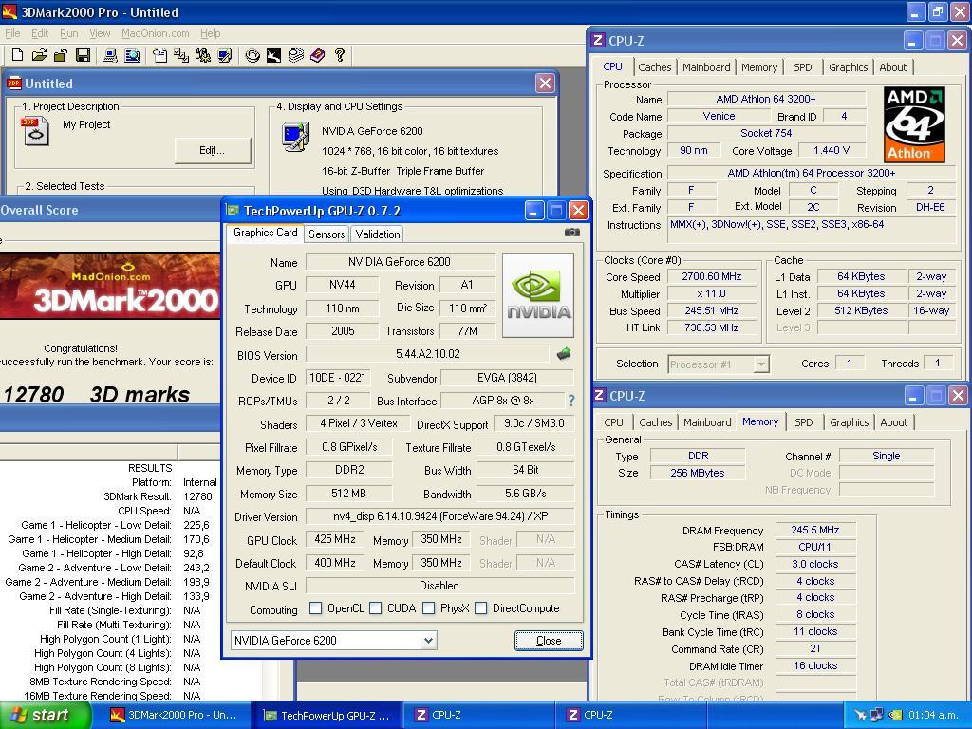The image size is (972, 729).
Task: Open the Help menu in 3DMark2000
Action: 210,33
